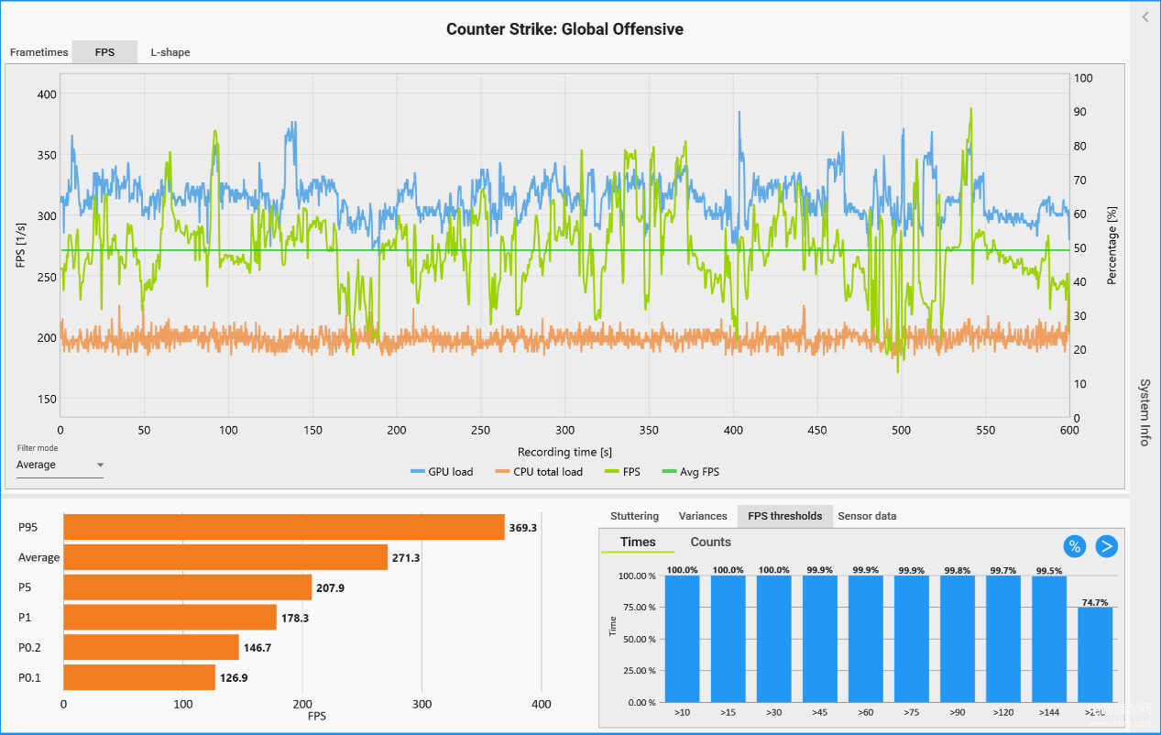This screenshot has height=735, width=1161.
Task: Click the 146.7 value beside the P0.2 bar
Action: coord(257,648)
